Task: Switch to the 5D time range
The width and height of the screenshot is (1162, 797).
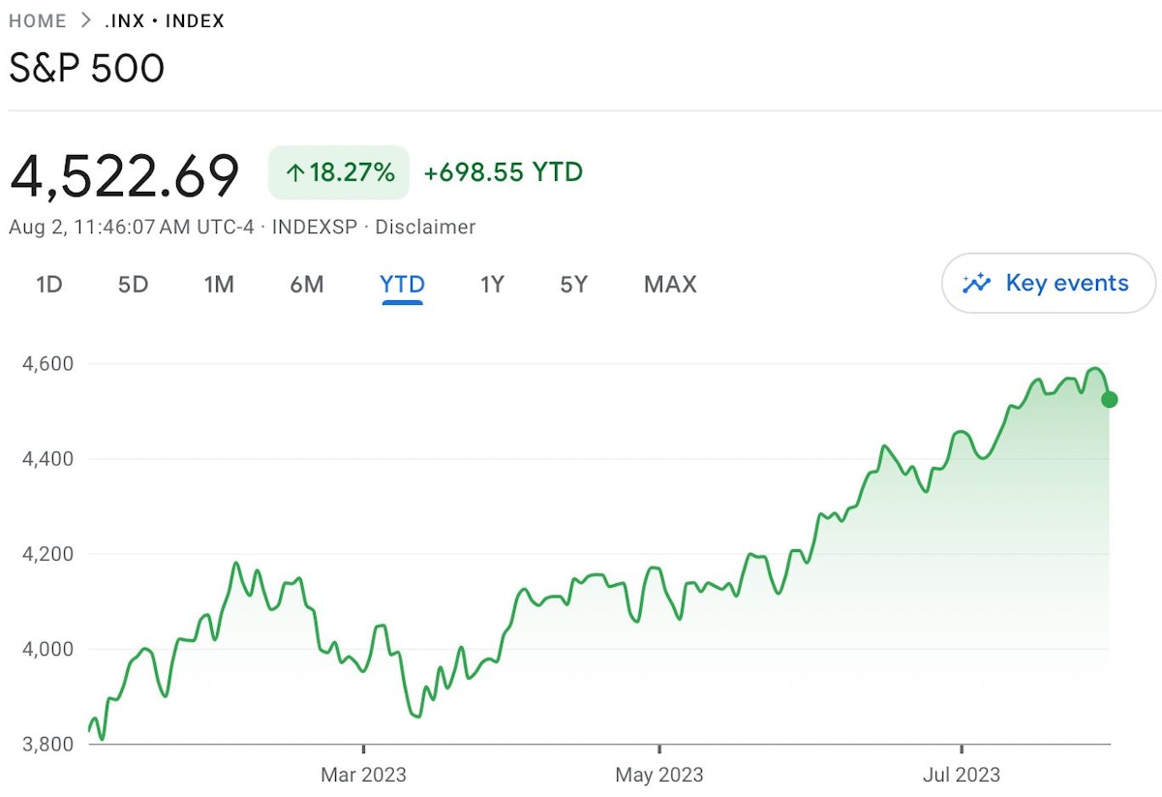Action: coord(133,285)
